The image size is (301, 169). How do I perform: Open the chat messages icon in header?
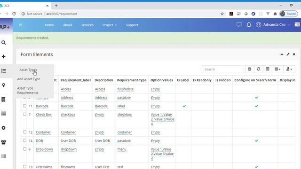point(239,25)
